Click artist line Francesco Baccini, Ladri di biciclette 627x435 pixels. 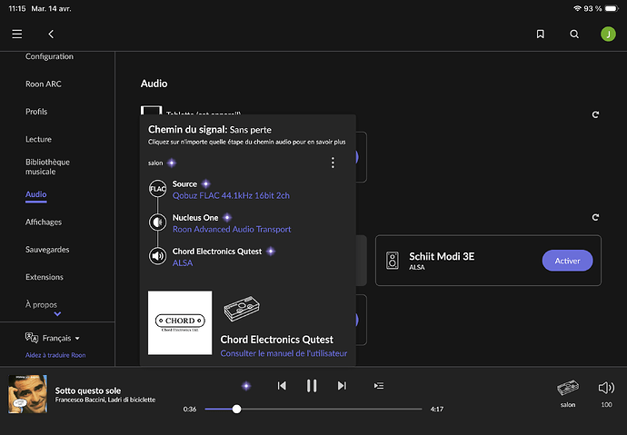[x=105, y=400]
